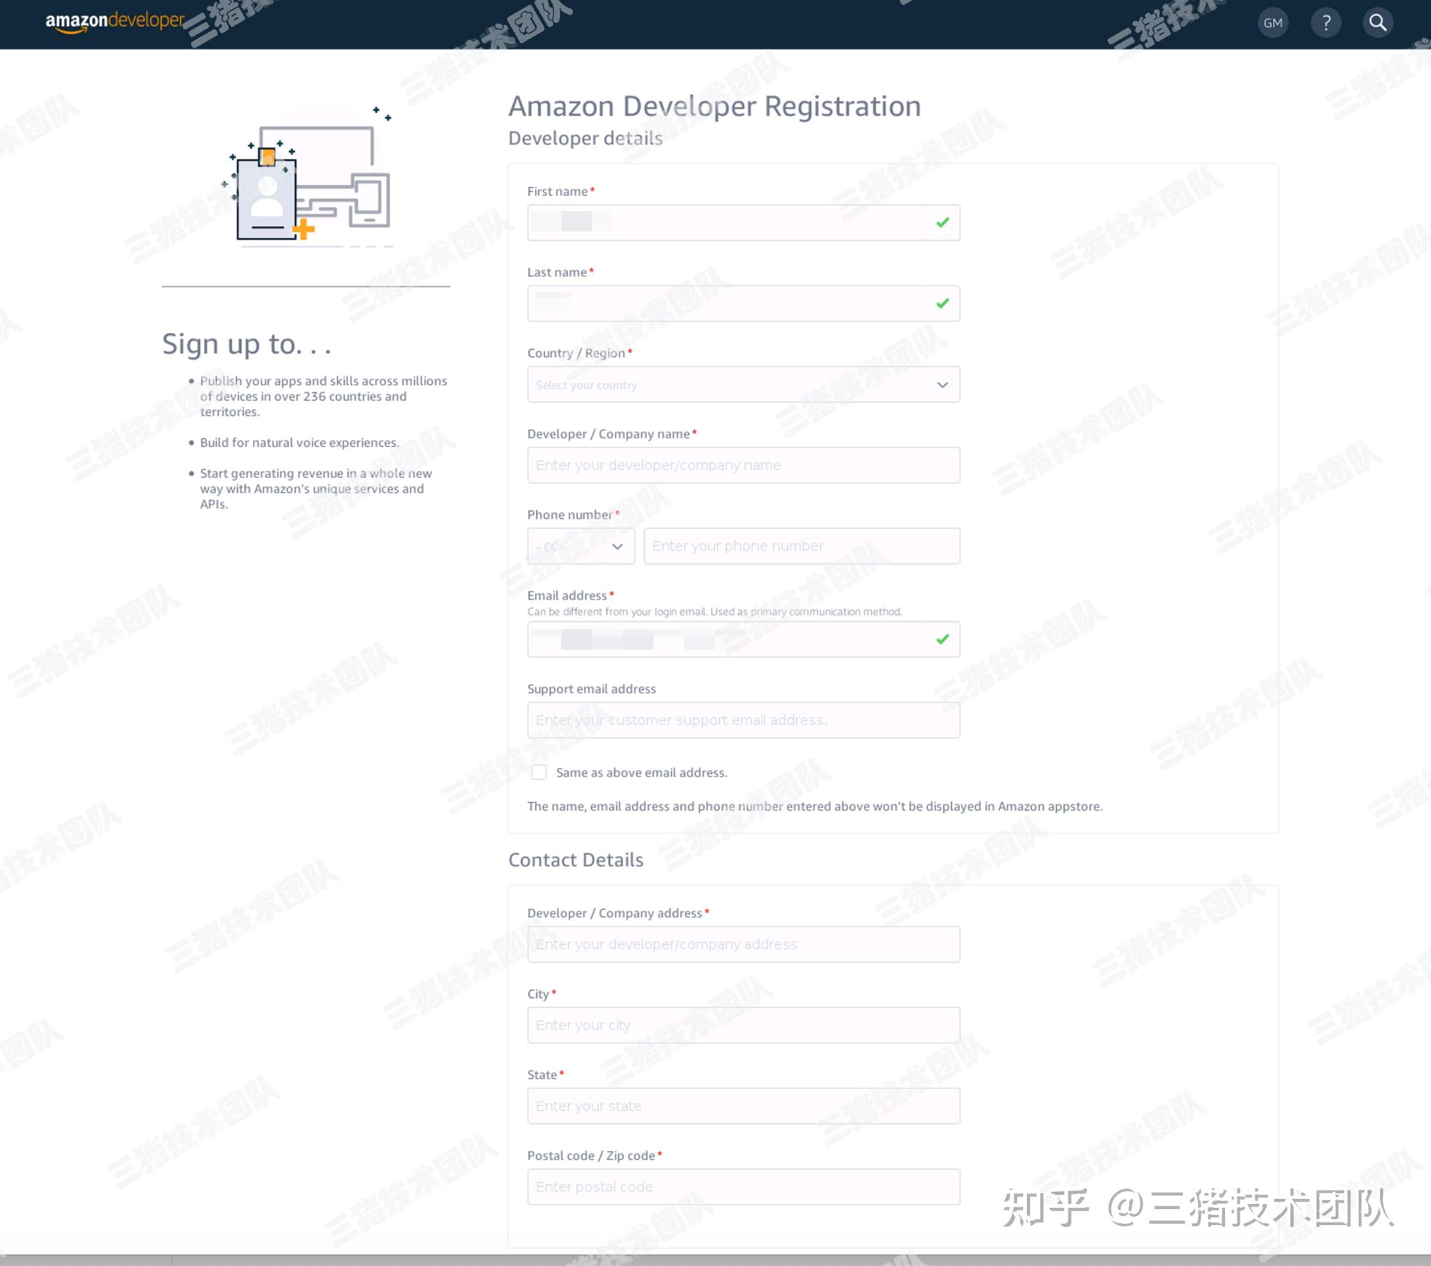
Task: Expand the phone country code CC dropdown
Action: pos(581,545)
